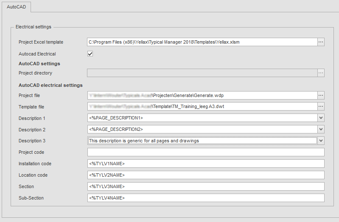Click the 'Location code' label
Image resolution: width=339 pixels, height=222 pixels.
coord(33,175)
